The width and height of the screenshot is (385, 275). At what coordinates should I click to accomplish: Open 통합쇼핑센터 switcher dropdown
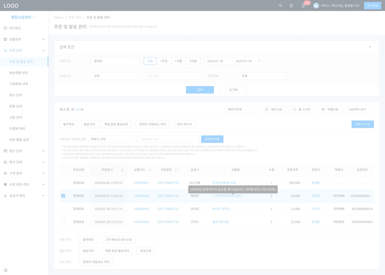pyautogui.click(x=23, y=17)
